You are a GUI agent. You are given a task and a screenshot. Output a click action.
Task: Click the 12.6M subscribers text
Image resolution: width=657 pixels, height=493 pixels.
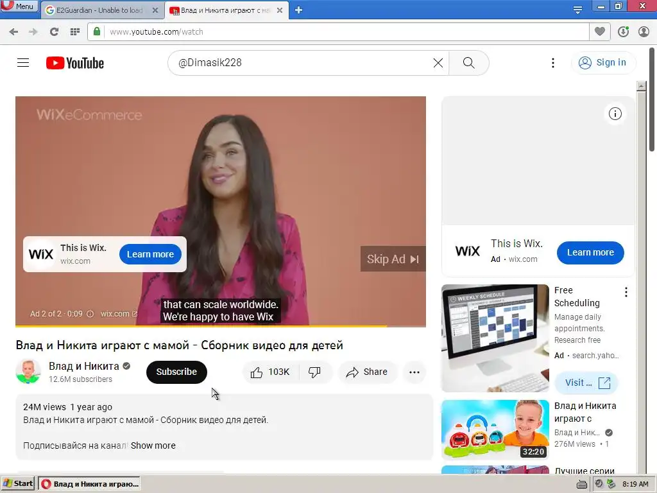80,379
